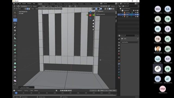Select participant avatar КА
This screenshot has width=174, height=98.
[x=167, y=9]
